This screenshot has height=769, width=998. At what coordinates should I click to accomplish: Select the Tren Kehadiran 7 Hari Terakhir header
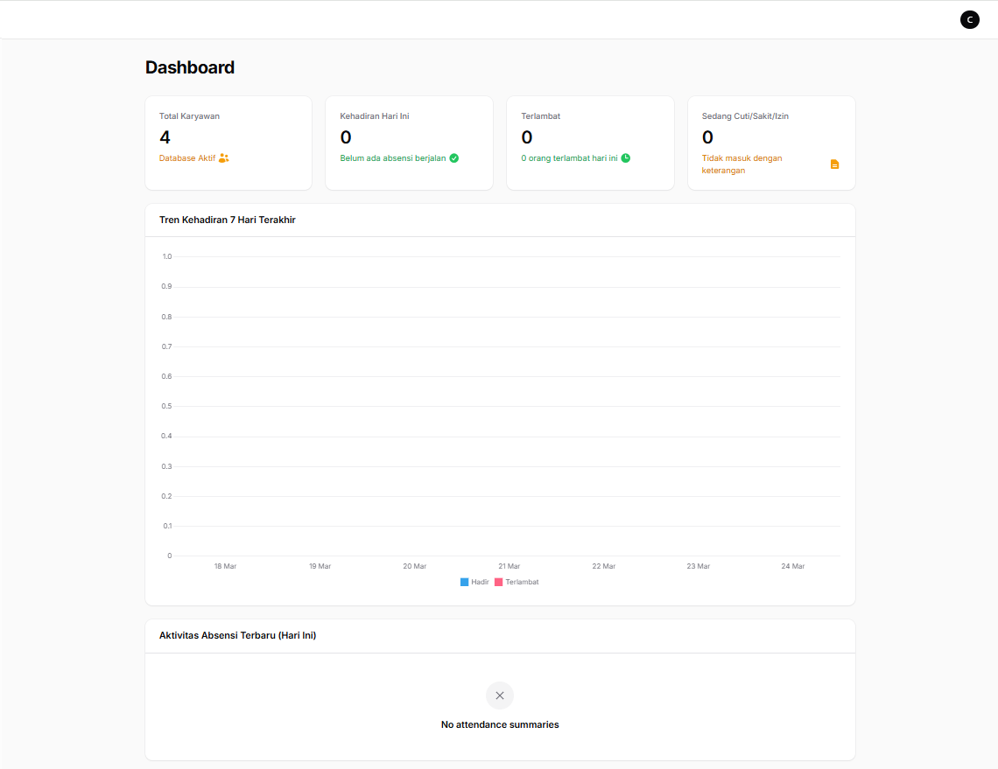coord(226,220)
